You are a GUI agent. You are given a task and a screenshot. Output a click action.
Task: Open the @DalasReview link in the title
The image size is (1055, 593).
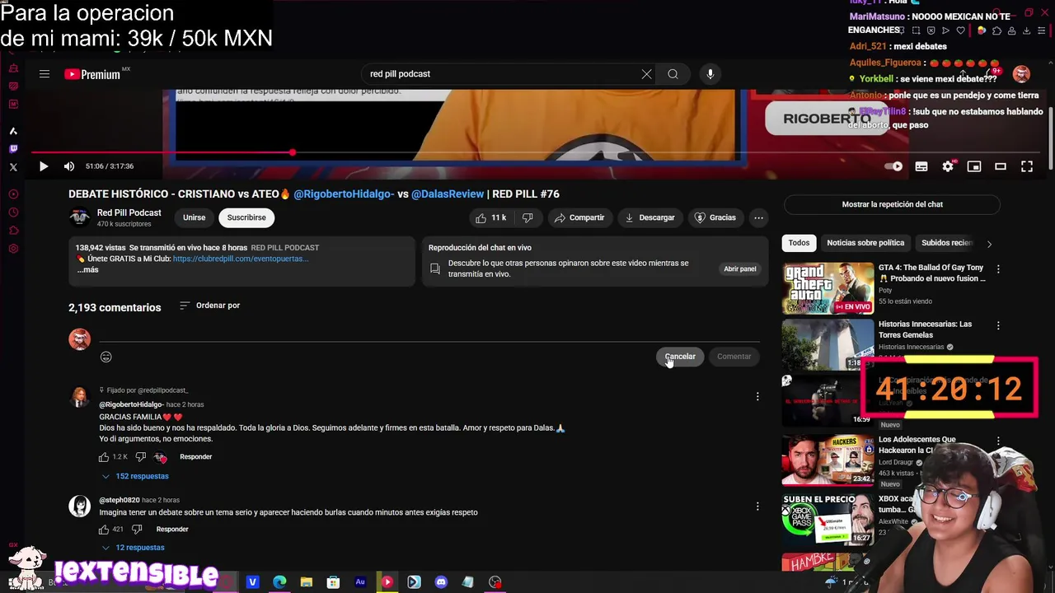[448, 194]
